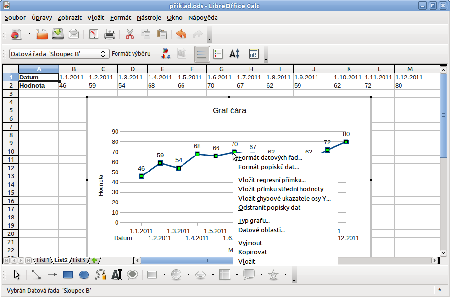Expand Basic shapes dropdown arrow
The width and height of the screenshot is (450, 297).
(x=164, y=274)
